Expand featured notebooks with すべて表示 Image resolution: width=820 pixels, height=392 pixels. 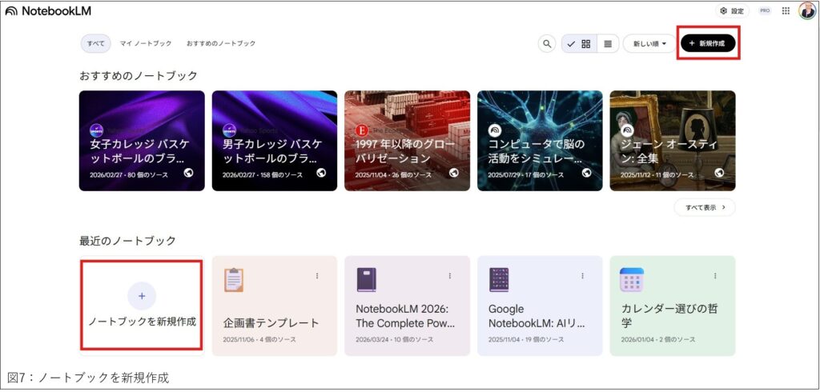point(705,207)
